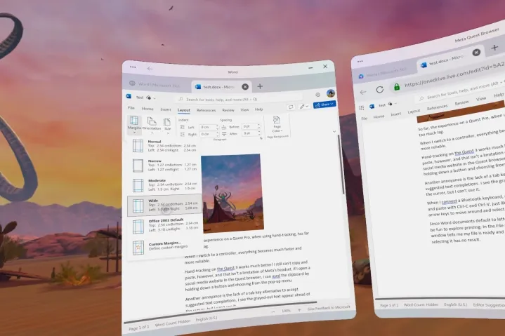Choose the Office 2003 Default margins
Viewport: 505px width, 336px height.
tap(164, 225)
